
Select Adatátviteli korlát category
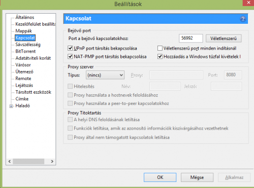coord(33,58)
